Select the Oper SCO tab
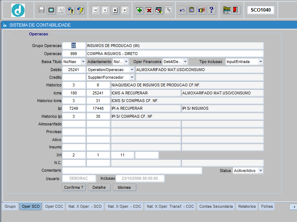The image size is (297, 222). [31, 206]
